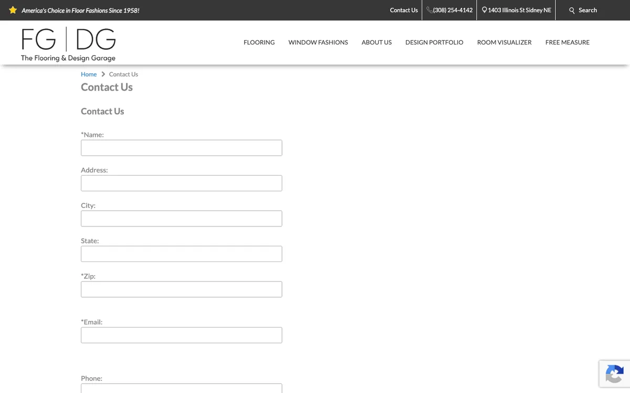Screen dimensions: 630x393
Task: Open the Flooring menu
Action: 259,42
